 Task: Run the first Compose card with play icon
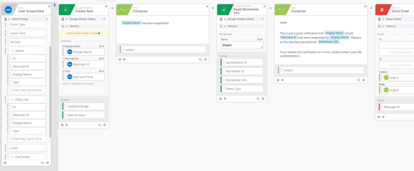pyautogui.click(x=124, y=59)
